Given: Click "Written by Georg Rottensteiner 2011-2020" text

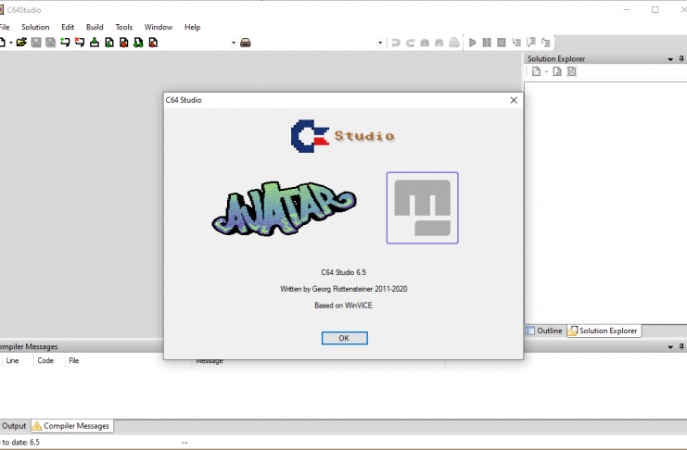Looking at the screenshot, I should 343,289.
